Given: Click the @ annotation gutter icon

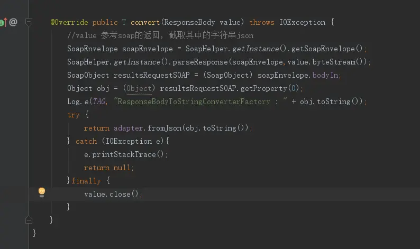Looking at the screenshot, I should pyautogui.click(x=13, y=22).
